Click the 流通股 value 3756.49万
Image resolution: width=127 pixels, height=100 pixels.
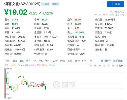pyautogui.click(x=20, y=49)
